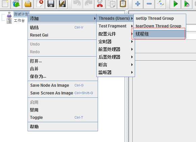Click the Paste clipboard icon
196x142 pixels.
(123, 4)
